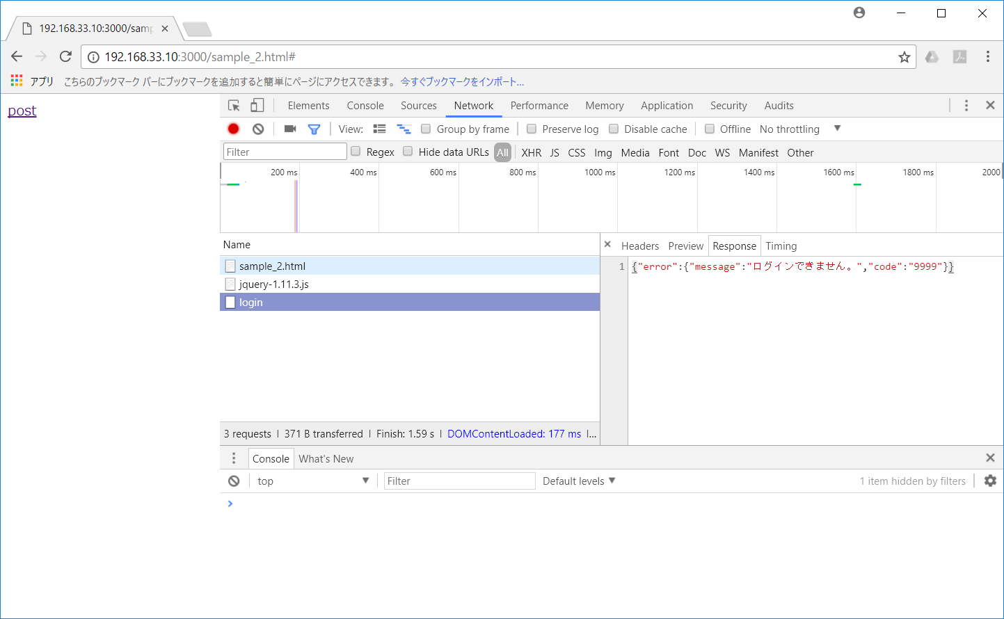The height and width of the screenshot is (619, 1004).
Task: Clear the network log
Action: (258, 129)
